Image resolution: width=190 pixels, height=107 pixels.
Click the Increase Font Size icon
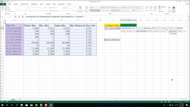33,8
